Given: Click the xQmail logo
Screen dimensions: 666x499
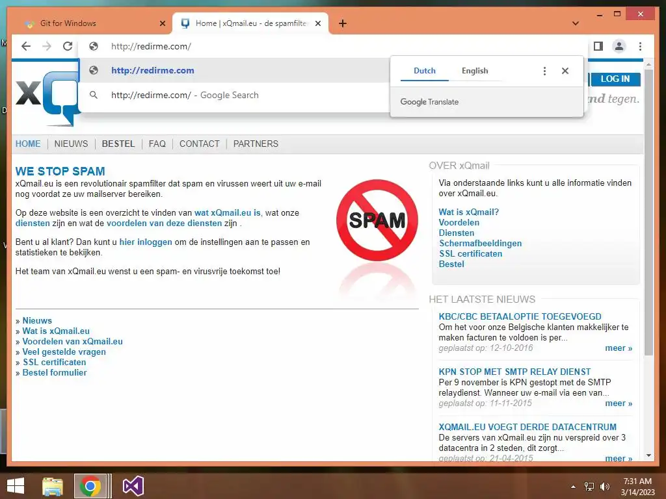Looking at the screenshot, I should pos(47,99).
